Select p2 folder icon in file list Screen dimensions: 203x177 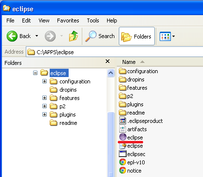click(x=123, y=96)
